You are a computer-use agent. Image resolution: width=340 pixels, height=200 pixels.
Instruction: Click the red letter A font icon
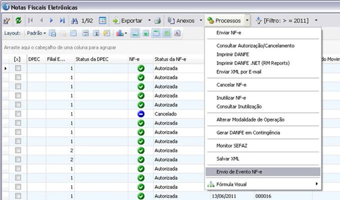pyautogui.click(x=177, y=33)
